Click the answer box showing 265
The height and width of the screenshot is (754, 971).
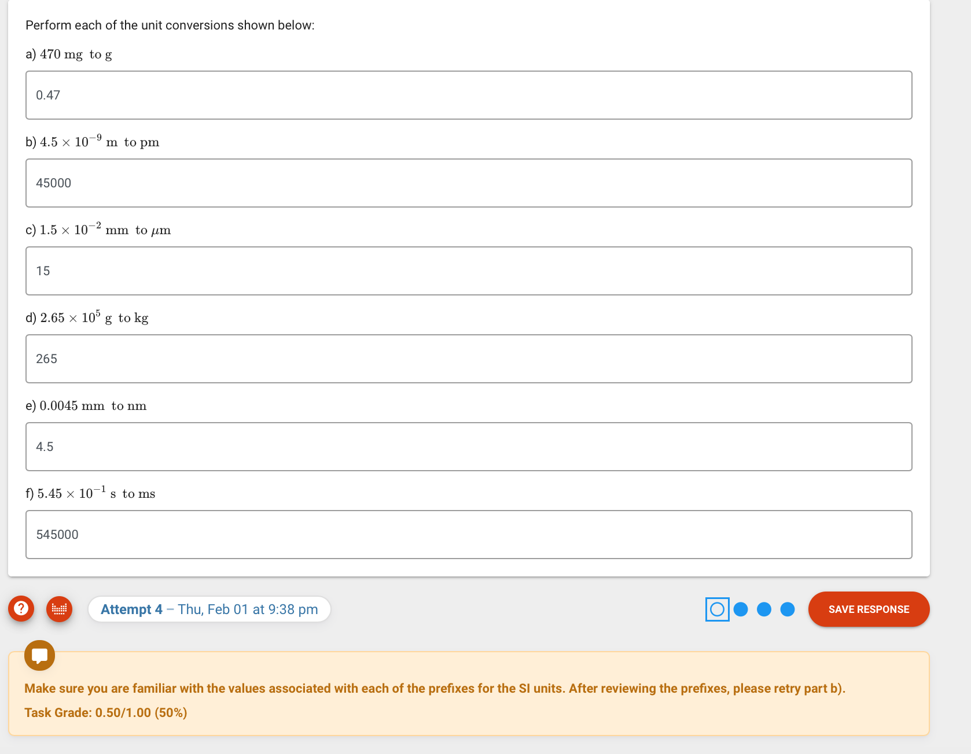coord(468,358)
